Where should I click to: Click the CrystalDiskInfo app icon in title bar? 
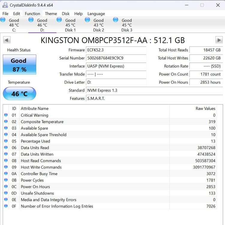tap(5, 5)
